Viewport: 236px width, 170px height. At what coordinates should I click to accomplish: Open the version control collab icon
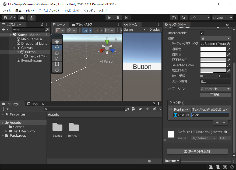pyautogui.click(x=31, y=18)
